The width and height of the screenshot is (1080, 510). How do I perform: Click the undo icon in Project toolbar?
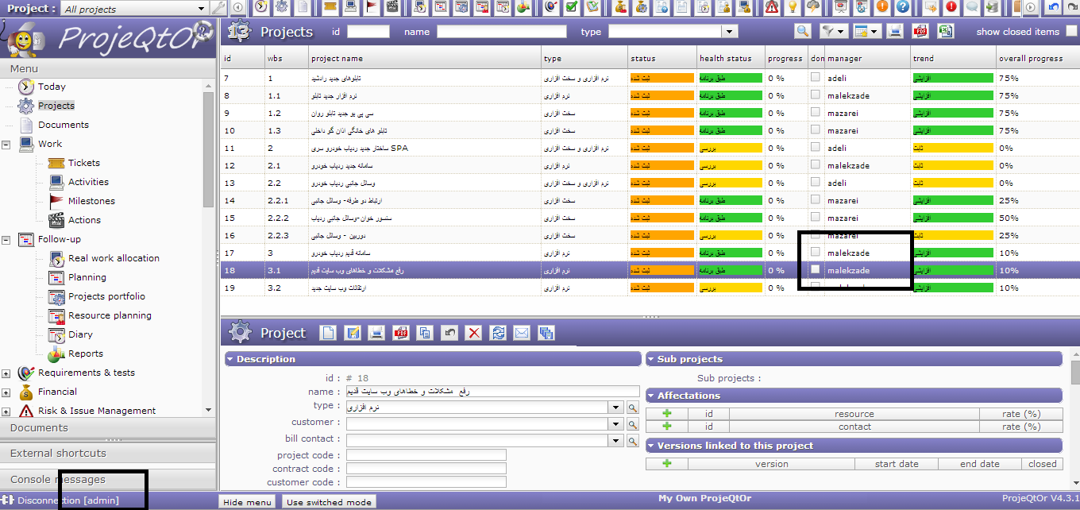point(449,333)
